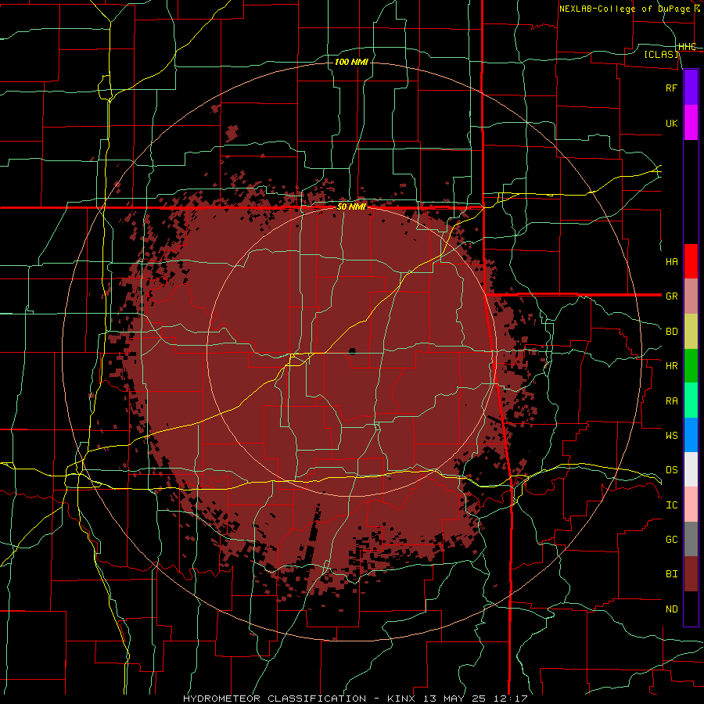Click the HYDROMETEOR CLASSIFICATION caption text

(275, 699)
